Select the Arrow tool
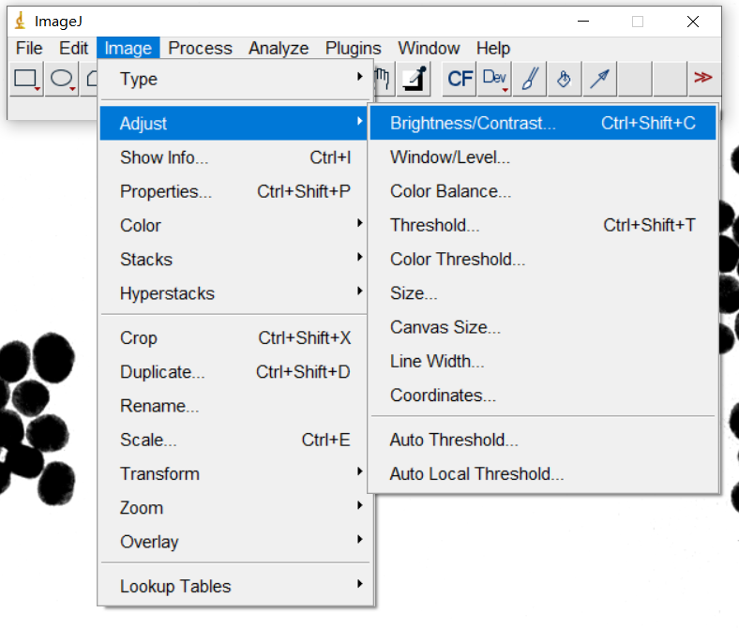739x628 pixels. [598, 79]
